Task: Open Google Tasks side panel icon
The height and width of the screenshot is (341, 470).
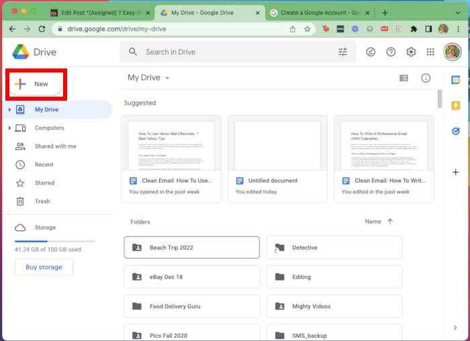Action: tap(456, 132)
